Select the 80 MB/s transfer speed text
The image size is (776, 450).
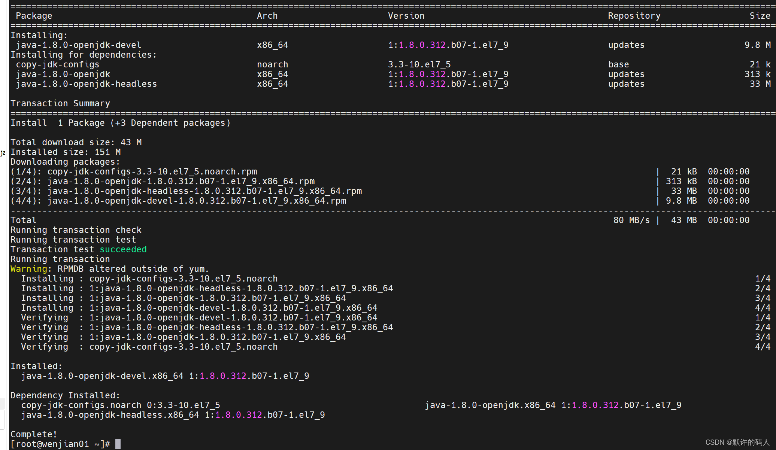coord(631,220)
